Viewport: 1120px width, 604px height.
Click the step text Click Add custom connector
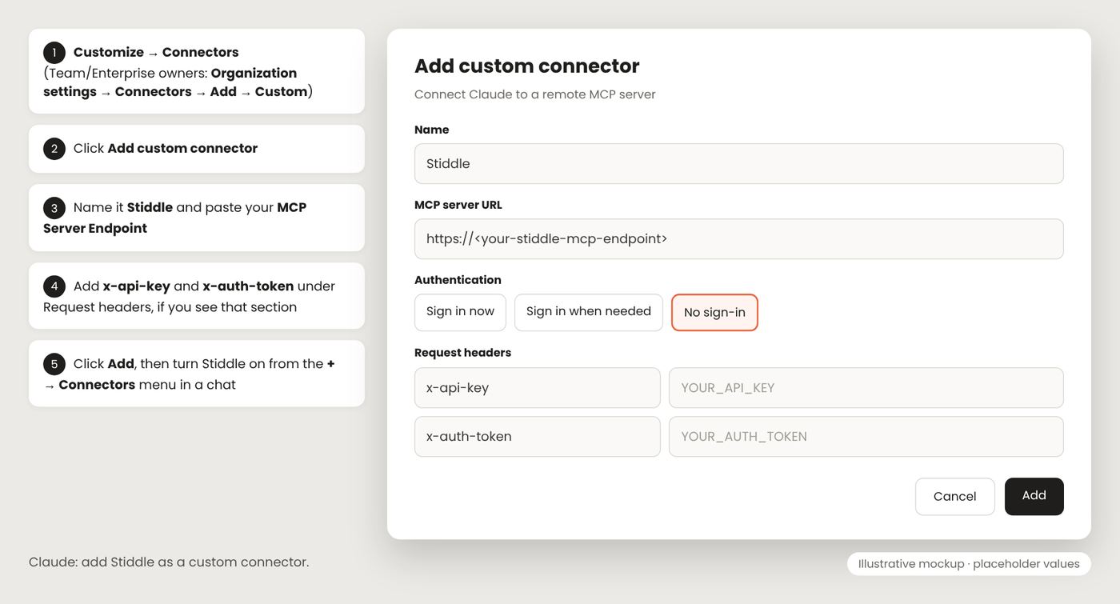click(166, 148)
